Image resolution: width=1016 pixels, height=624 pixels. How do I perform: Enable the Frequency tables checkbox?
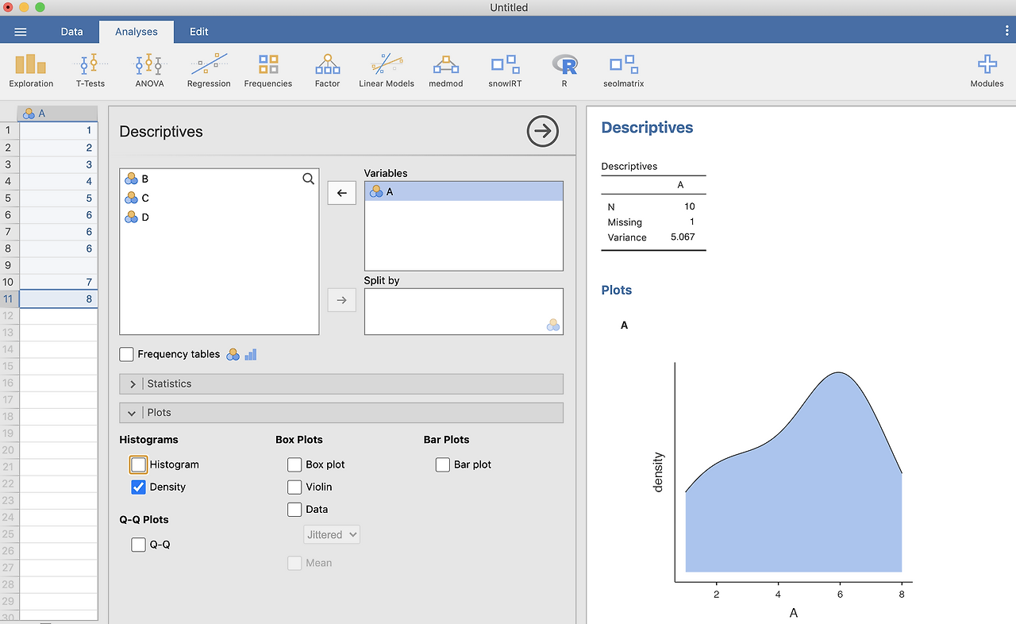126,354
